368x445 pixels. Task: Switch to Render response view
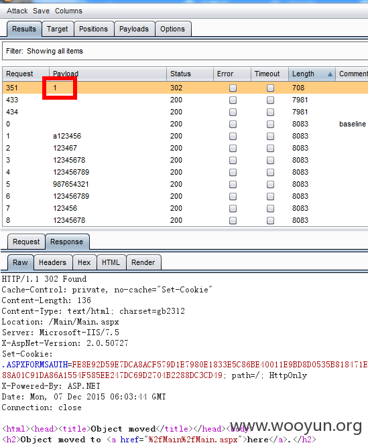143,262
